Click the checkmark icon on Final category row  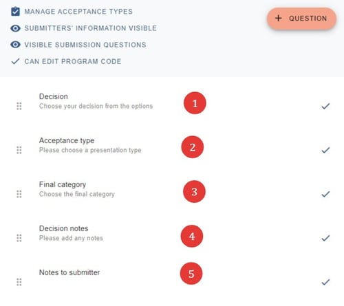click(325, 194)
